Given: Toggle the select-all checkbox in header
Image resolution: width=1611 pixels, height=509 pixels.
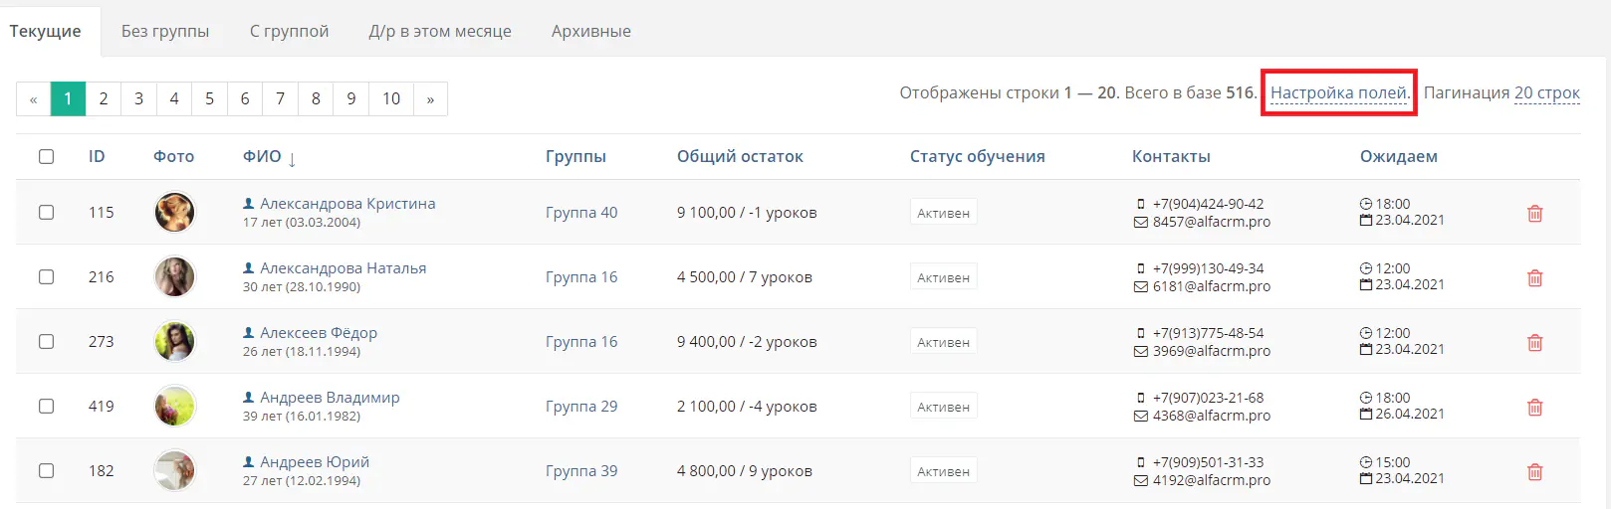Looking at the screenshot, I should click(x=46, y=156).
